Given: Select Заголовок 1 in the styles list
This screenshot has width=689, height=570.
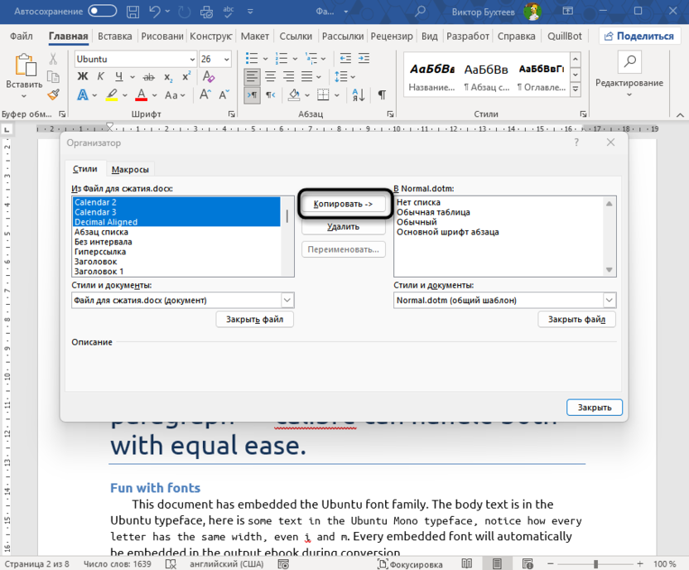Looking at the screenshot, I should (x=99, y=271).
